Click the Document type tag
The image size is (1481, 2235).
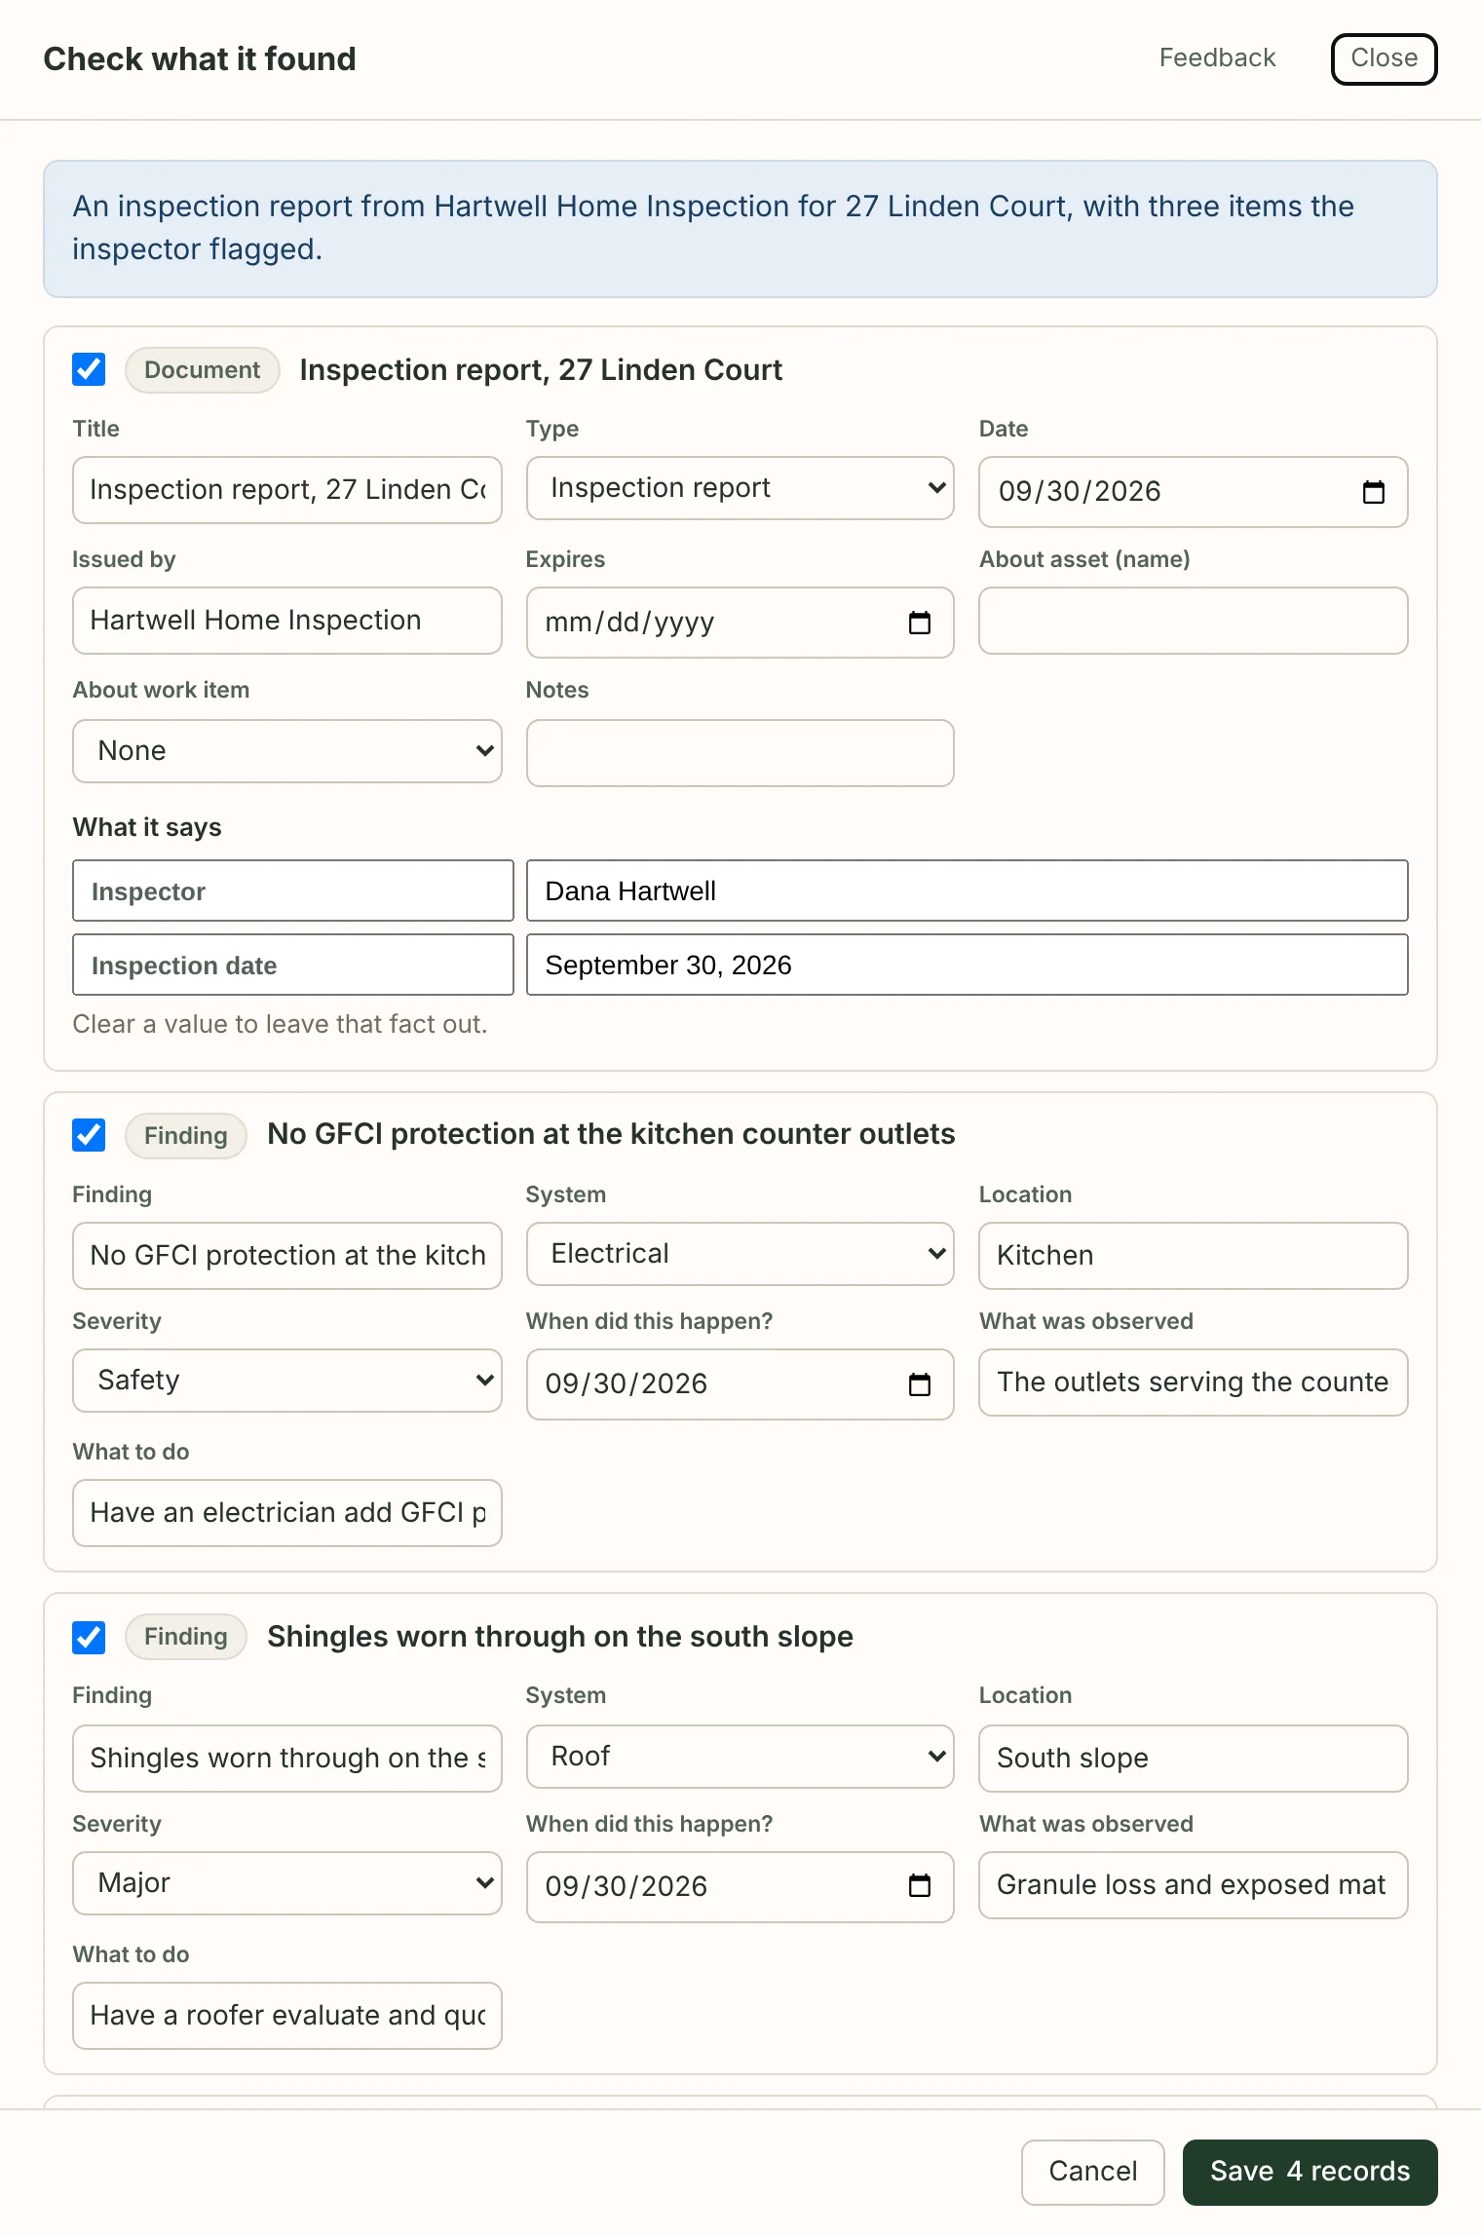(x=203, y=370)
